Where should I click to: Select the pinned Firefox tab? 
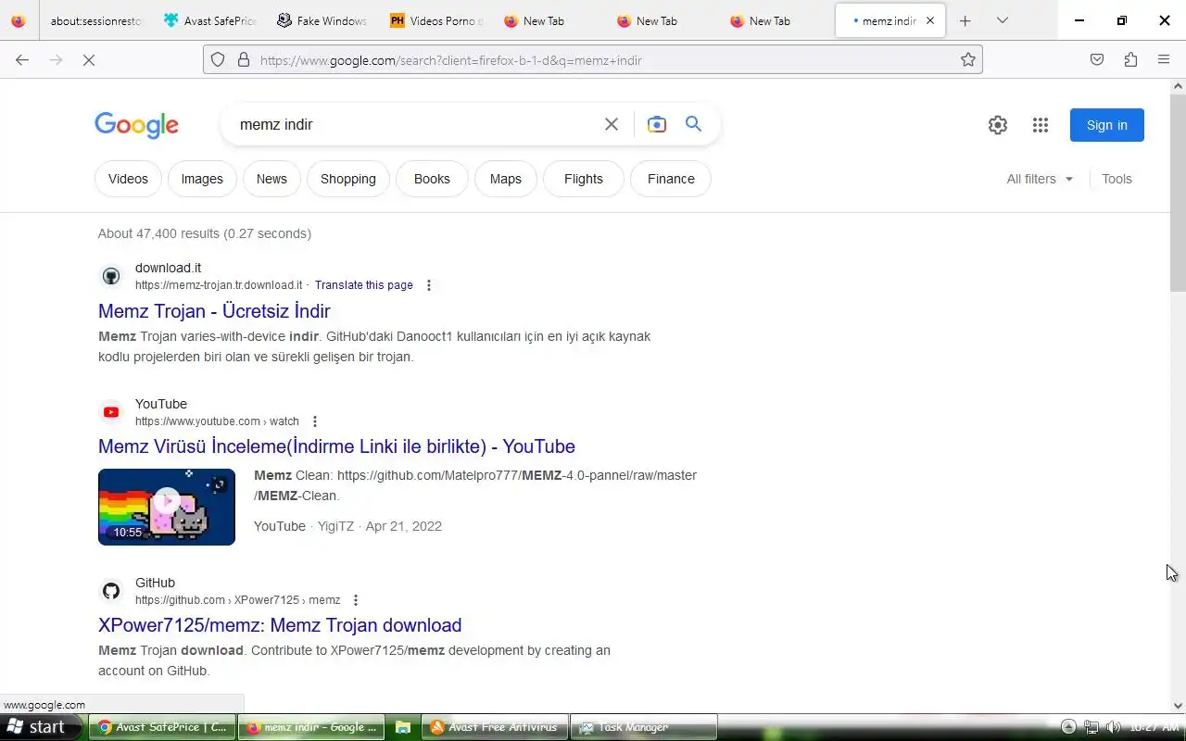coord(19,20)
